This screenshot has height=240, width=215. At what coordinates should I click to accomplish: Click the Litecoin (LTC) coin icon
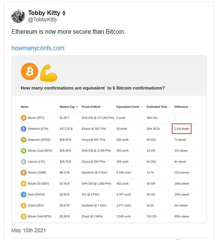click(24, 162)
